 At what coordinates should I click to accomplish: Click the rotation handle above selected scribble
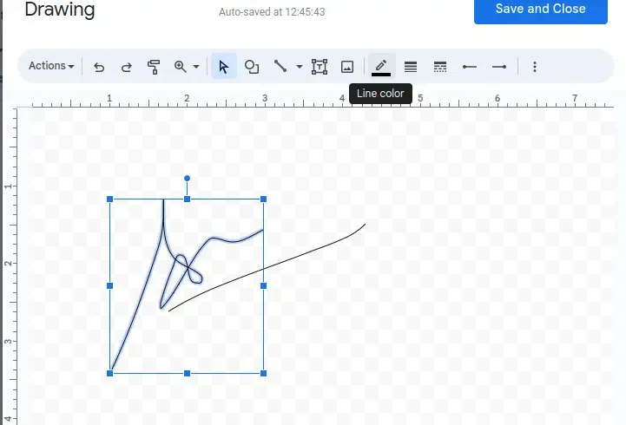pyautogui.click(x=187, y=178)
